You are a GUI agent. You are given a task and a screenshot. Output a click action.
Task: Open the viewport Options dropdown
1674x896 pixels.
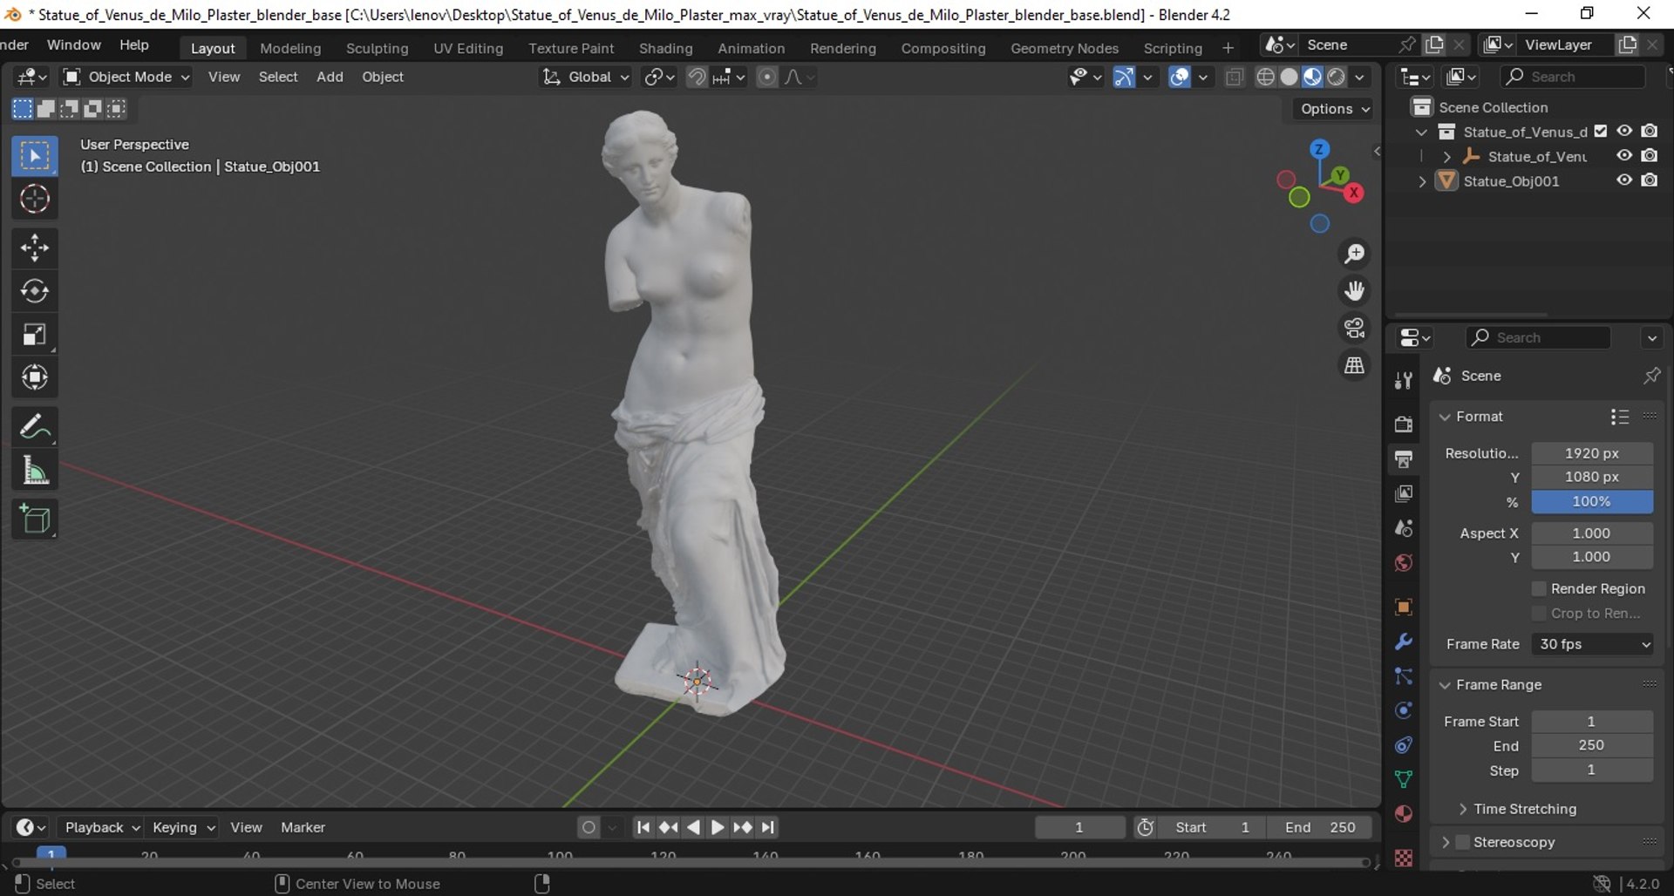pyautogui.click(x=1334, y=109)
